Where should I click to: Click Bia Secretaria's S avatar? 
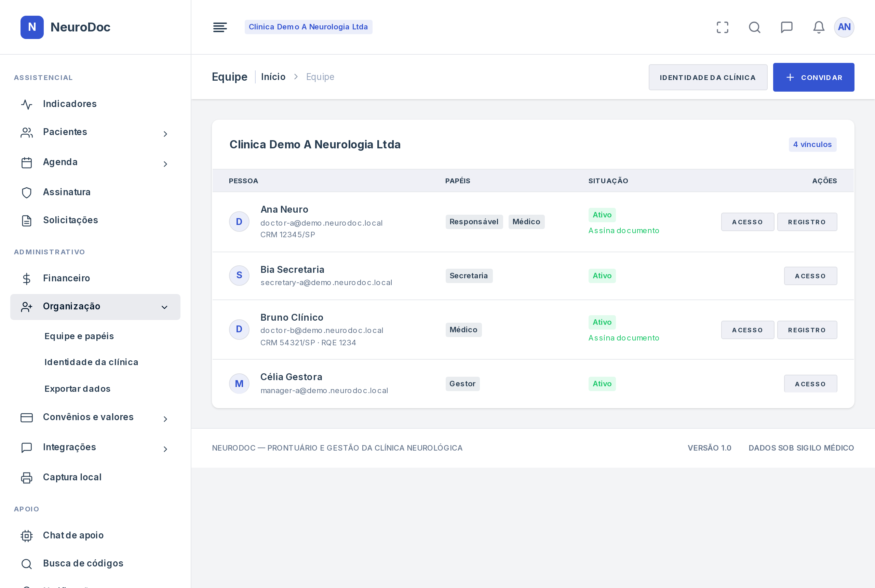tap(239, 275)
